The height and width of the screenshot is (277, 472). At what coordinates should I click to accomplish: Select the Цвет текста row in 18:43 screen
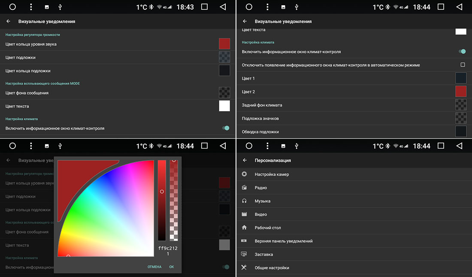pos(118,106)
